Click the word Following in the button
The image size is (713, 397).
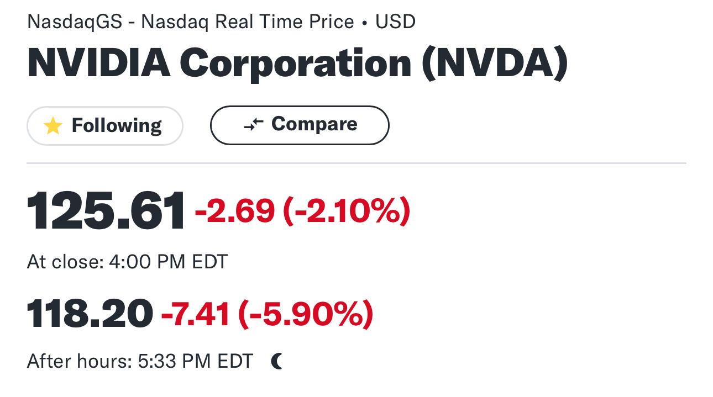(117, 126)
